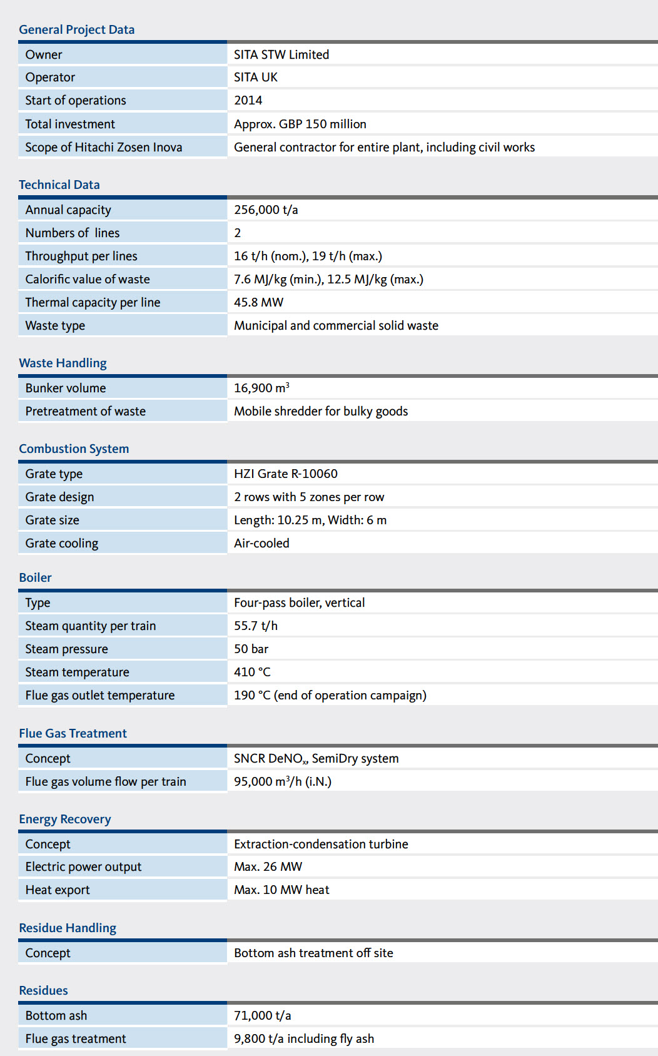Select the Bunker volume row label
The width and height of the screenshot is (658, 1056).
coord(66,388)
